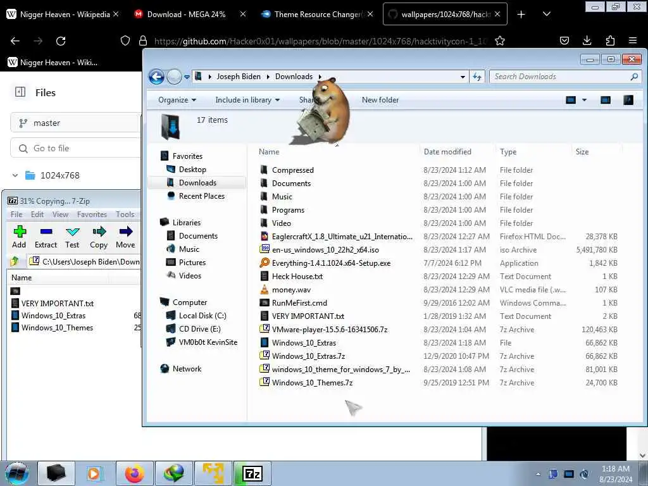
Task: Select Desktop under Favorites
Action: coord(192,170)
